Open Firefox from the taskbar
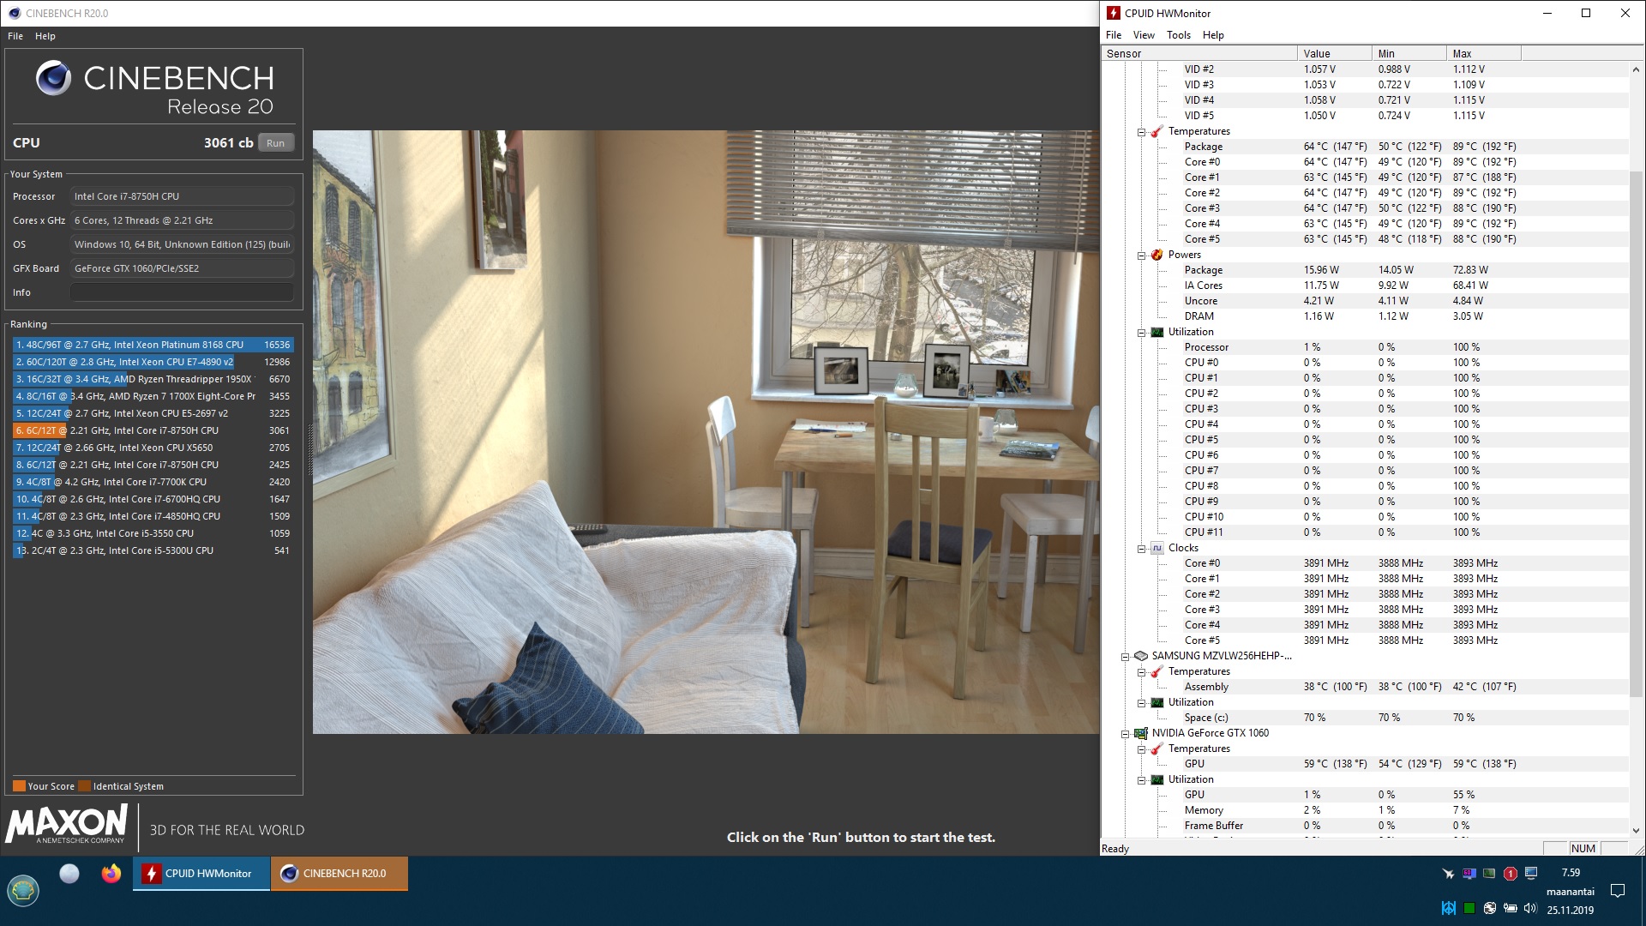1646x926 pixels. (111, 874)
